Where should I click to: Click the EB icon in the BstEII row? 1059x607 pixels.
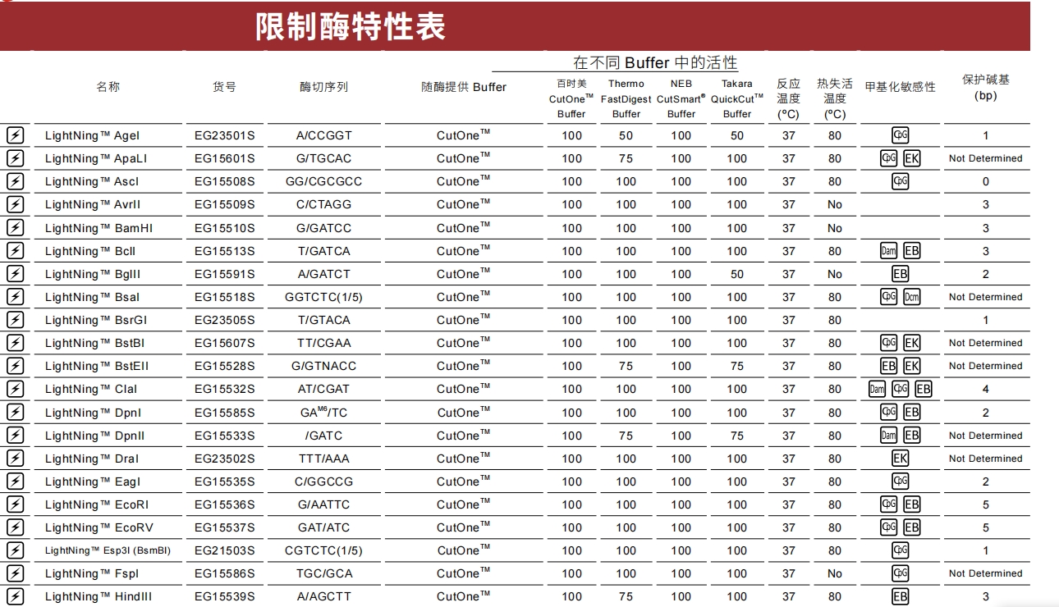coord(889,366)
